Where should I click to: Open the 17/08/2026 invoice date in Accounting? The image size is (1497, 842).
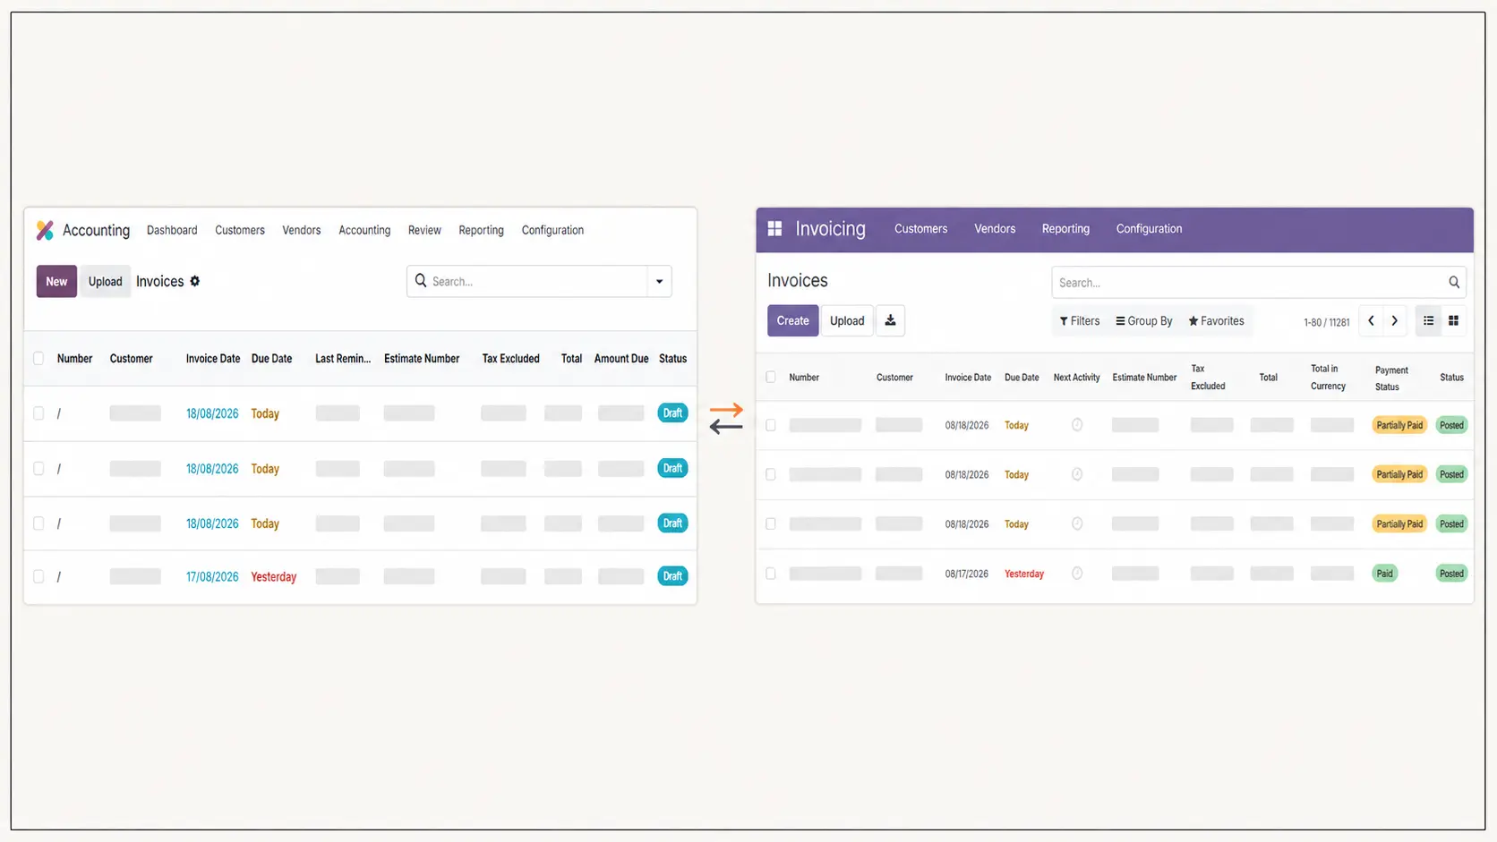click(212, 577)
